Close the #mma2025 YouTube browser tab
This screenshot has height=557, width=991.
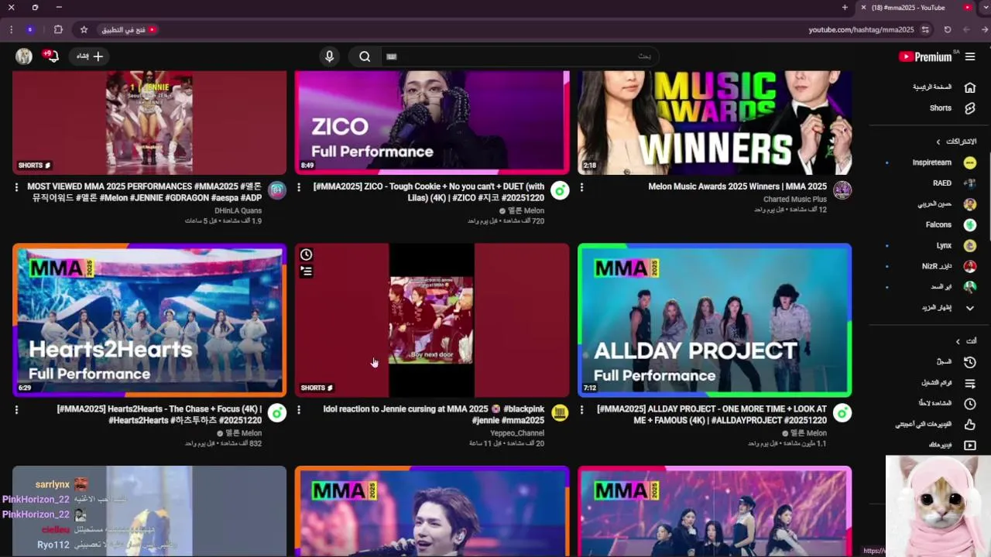tap(864, 8)
